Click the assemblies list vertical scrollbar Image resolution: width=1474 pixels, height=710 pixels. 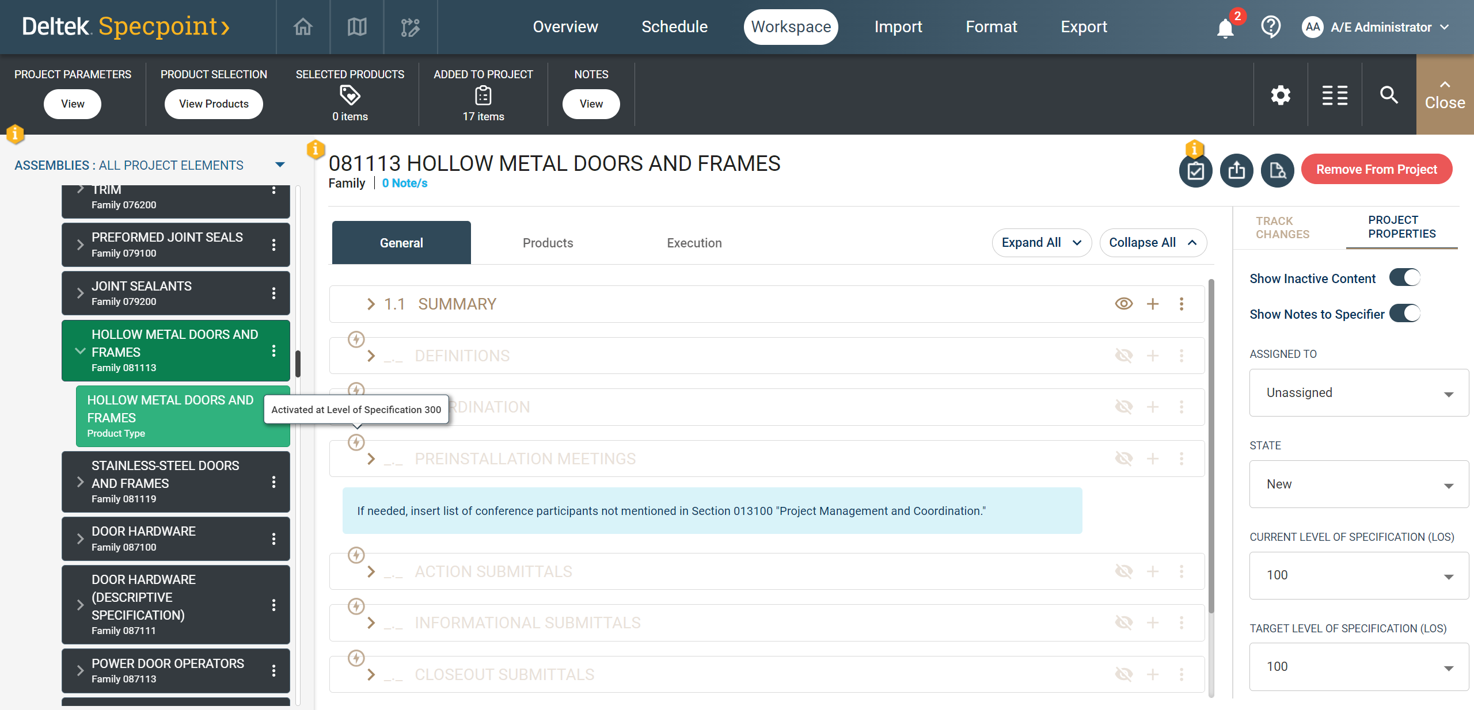click(x=298, y=364)
